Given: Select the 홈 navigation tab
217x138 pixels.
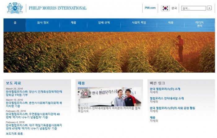Looking at the screenshot, I should (15, 23).
